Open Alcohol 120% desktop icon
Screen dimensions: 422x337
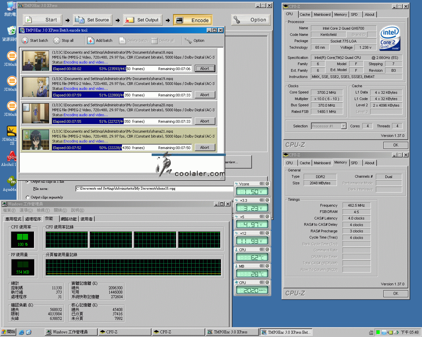10,159
